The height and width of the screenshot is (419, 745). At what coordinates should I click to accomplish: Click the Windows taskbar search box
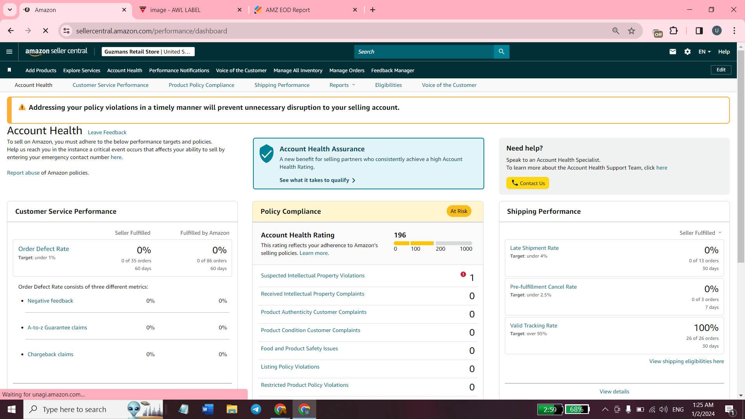pos(93,409)
